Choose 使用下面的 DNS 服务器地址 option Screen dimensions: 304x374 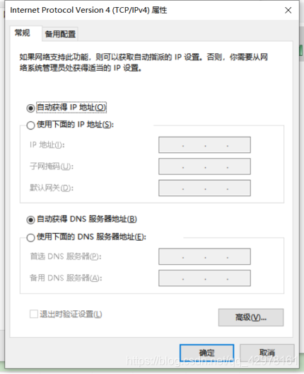(30, 237)
